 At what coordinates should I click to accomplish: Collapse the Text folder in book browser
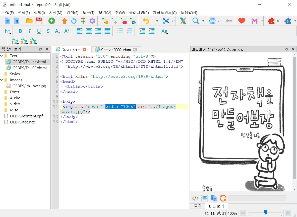coord(2,56)
